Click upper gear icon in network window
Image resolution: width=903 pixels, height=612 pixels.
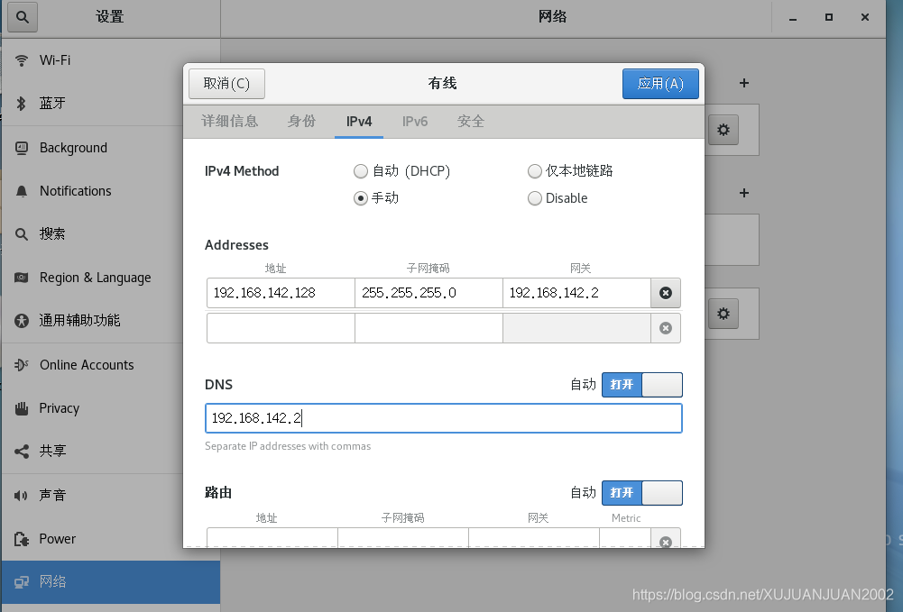point(723,130)
